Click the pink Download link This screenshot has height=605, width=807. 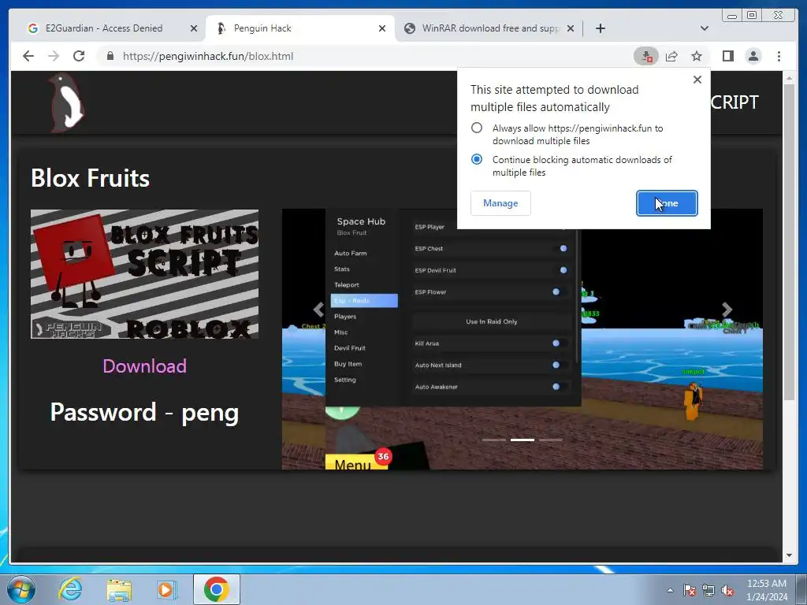click(x=145, y=366)
